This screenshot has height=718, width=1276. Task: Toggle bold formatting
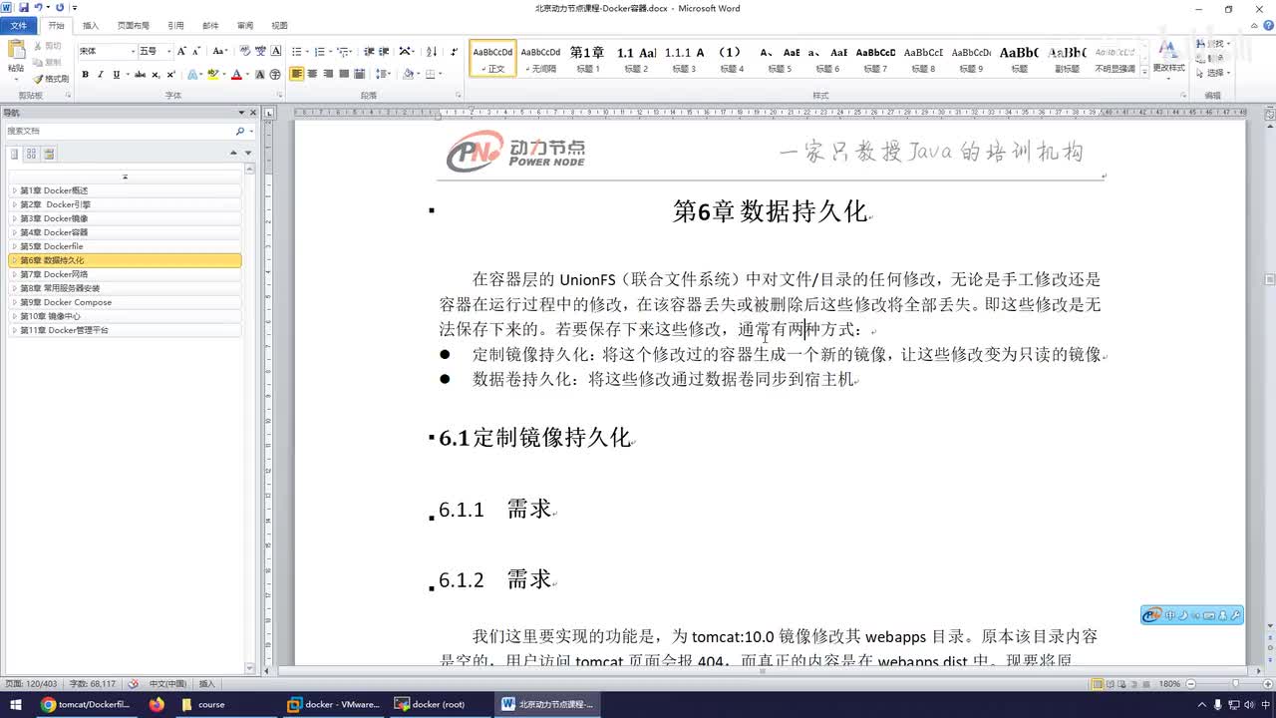85,75
